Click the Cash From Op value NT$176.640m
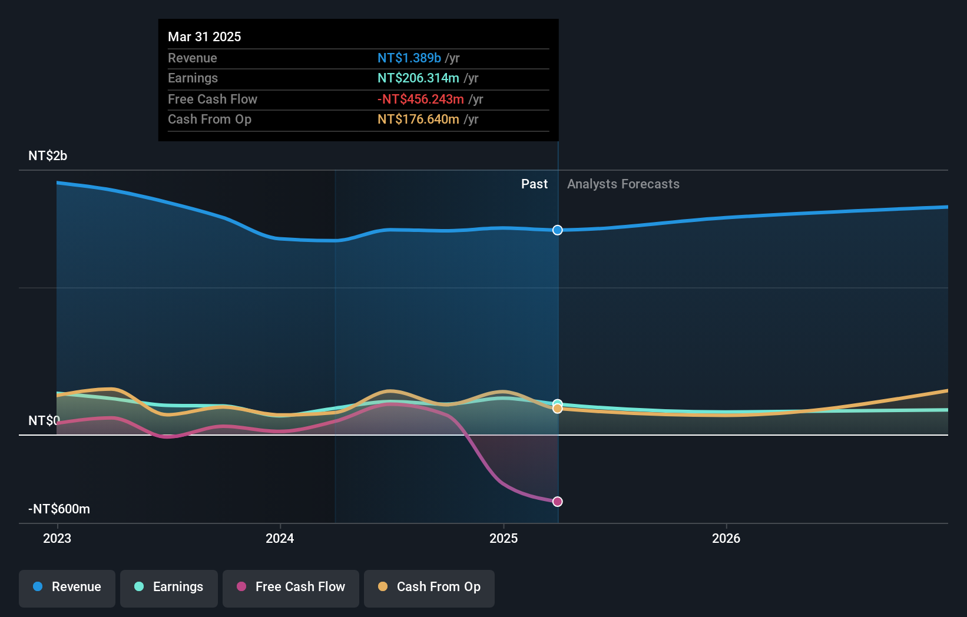The image size is (967, 617). point(418,120)
